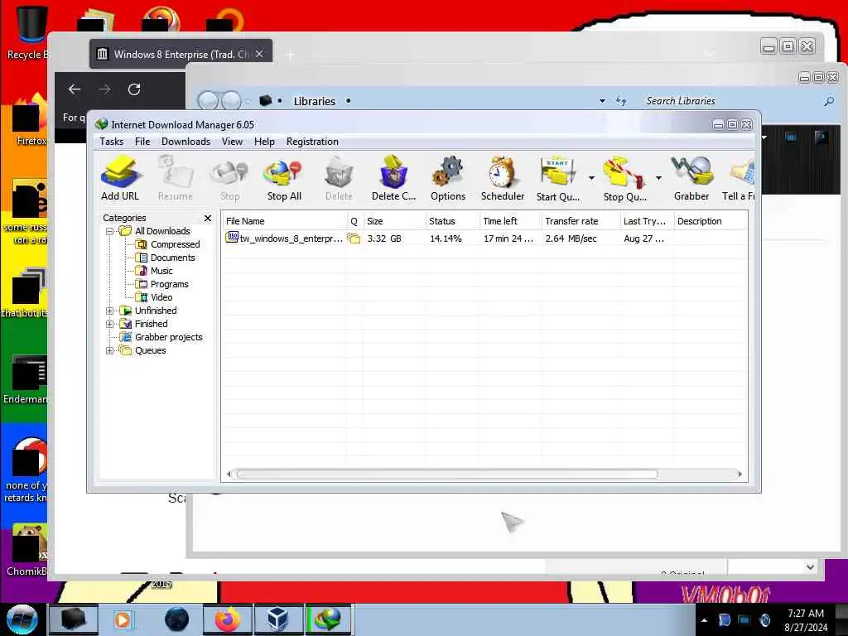Collapse the All Downloads tree node

(x=110, y=232)
